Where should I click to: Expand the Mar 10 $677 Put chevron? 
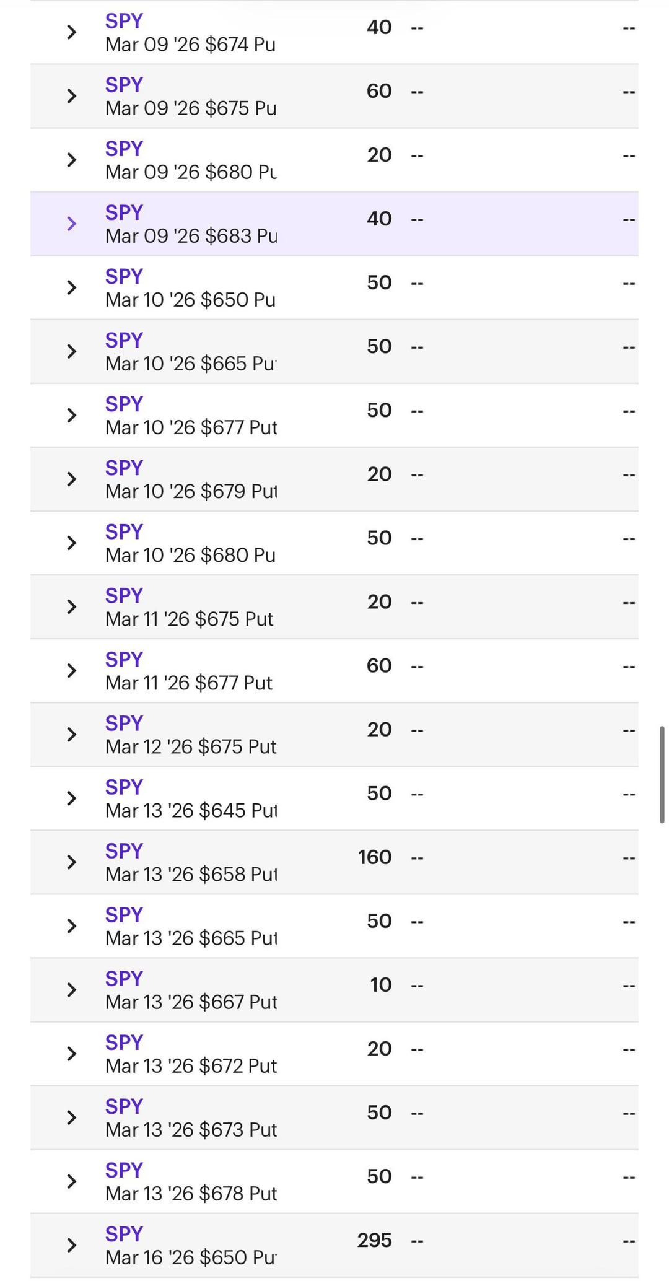tap(71, 415)
